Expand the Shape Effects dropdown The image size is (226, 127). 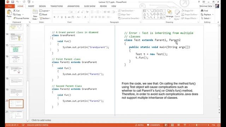[190, 18]
